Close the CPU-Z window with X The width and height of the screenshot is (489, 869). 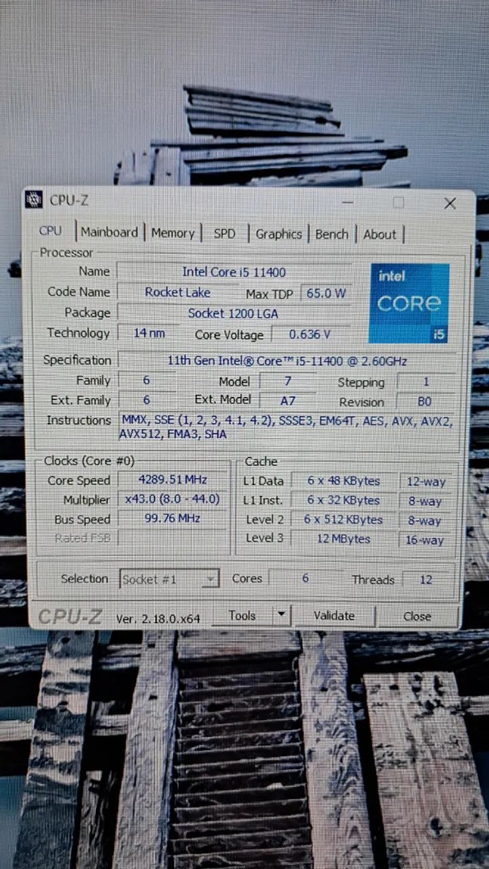[x=450, y=203]
